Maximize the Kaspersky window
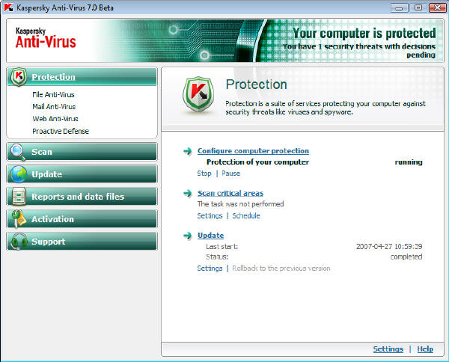Image resolution: width=449 pixels, height=362 pixels. coord(418,7)
